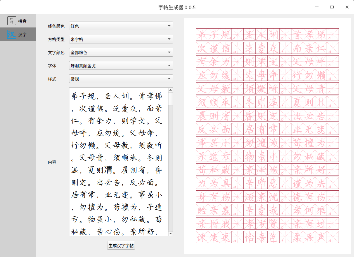Click the dropdown arrow on the 线条颜色 combo box
This screenshot has height=257, width=354.
tap(170, 26)
